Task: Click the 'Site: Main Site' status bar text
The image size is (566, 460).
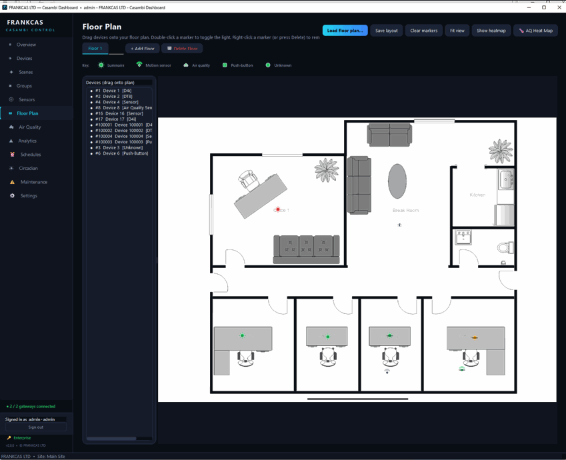Action: pyautogui.click(x=51, y=457)
